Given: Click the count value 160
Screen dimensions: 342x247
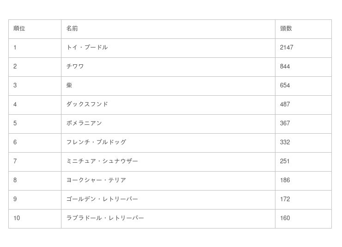Looking at the screenshot, I should point(285,218).
